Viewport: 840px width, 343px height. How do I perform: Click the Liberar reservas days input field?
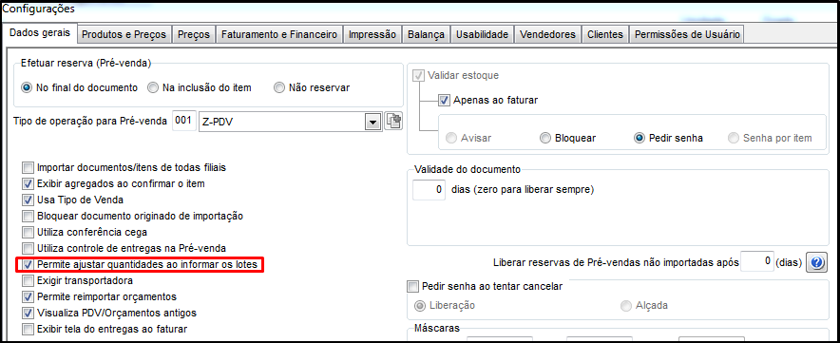(x=757, y=261)
